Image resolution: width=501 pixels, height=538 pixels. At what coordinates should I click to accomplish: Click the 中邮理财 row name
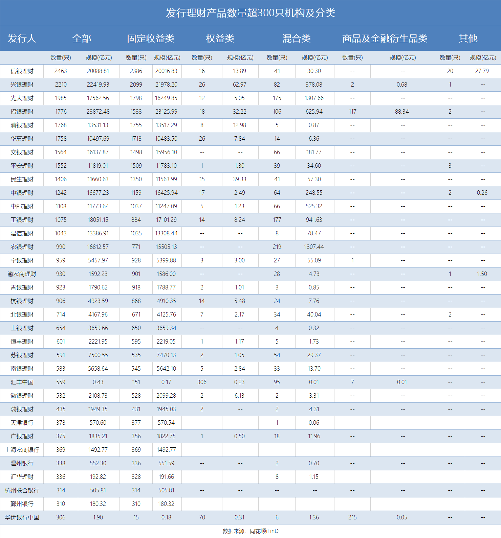[x=22, y=206]
